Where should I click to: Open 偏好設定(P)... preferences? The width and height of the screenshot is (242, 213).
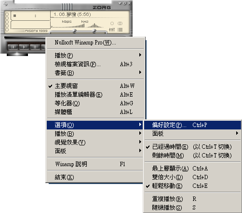(192, 125)
